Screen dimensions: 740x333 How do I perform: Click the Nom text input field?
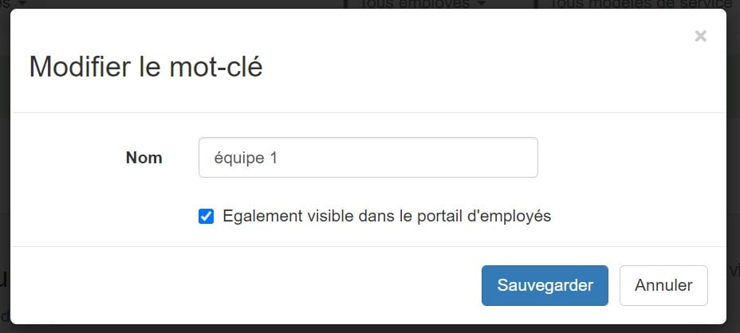tap(368, 158)
